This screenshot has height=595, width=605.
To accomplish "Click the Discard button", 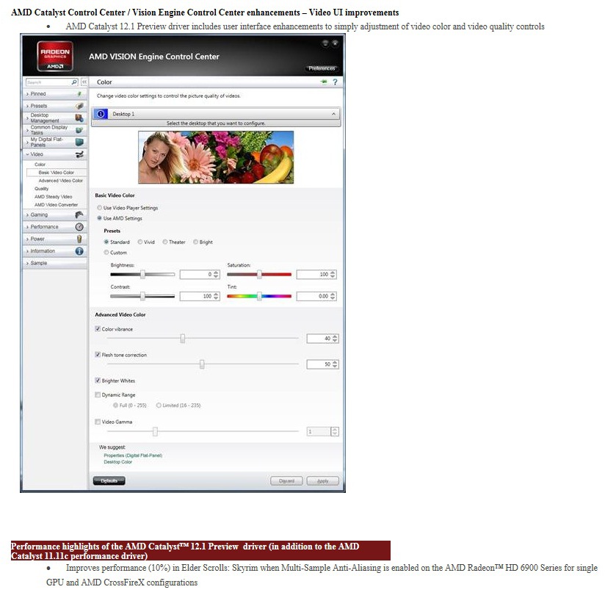I will (286, 480).
